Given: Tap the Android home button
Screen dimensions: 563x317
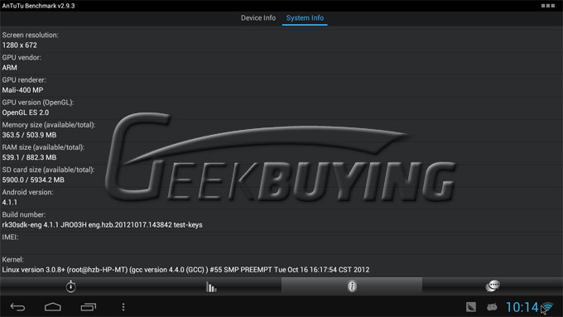Looking at the screenshot, I should (x=53, y=307).
